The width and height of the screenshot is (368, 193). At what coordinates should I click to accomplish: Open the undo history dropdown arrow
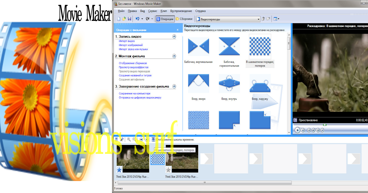142,19
